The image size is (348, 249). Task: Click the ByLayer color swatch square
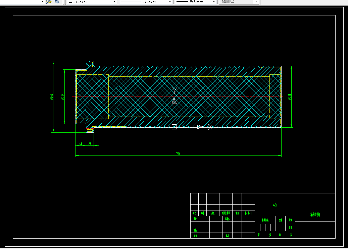[x=70, y=1]
